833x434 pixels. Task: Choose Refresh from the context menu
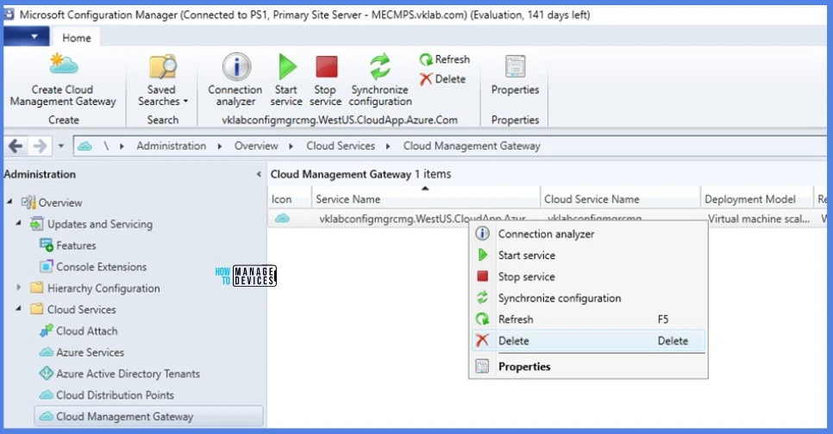[x=588, y=319]
